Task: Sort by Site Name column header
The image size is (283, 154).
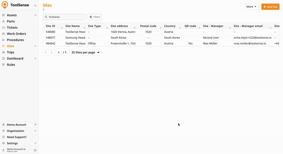Action: (x=73, y=26)
